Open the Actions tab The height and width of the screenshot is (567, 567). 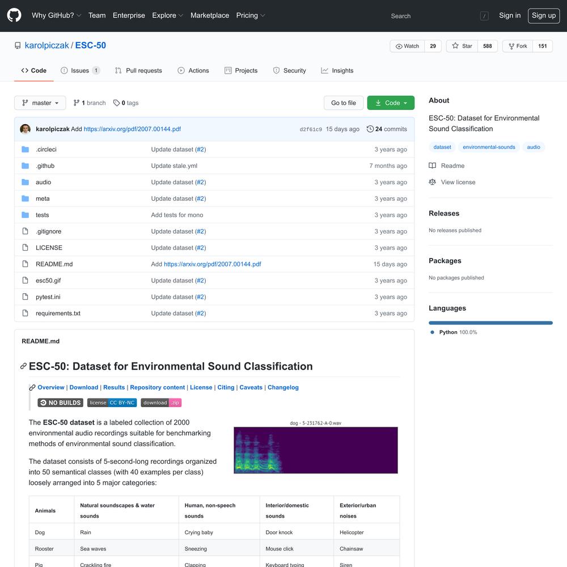pyautogui.click(x=193, y=70)
